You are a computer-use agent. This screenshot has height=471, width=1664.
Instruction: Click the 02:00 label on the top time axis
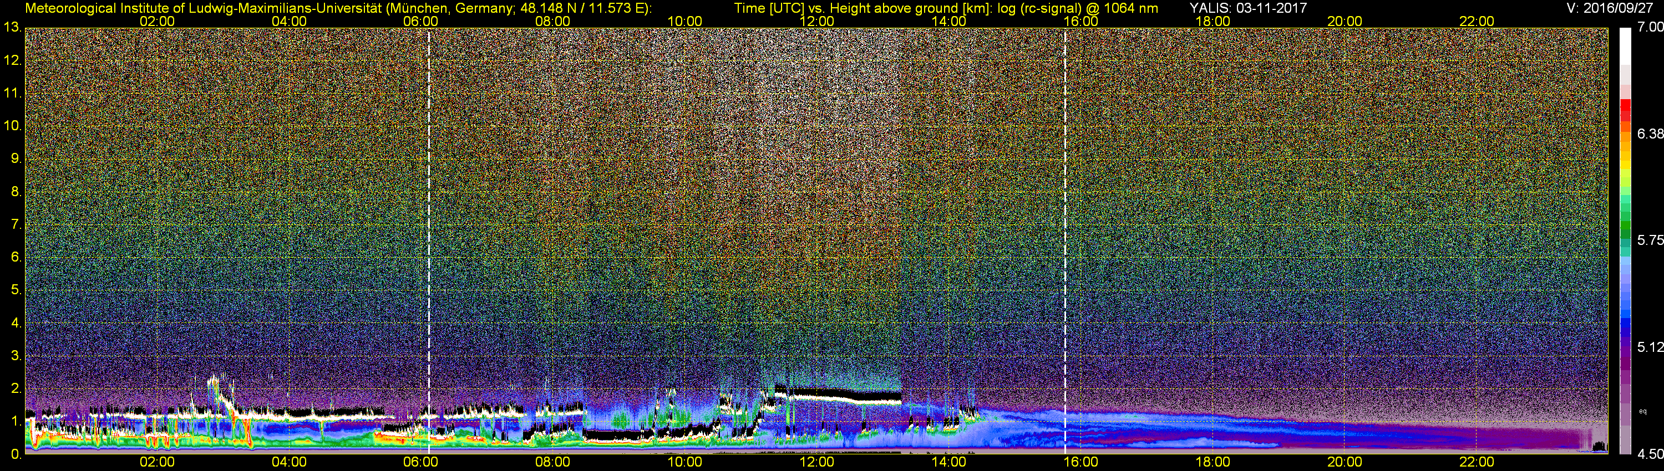(157, 21)
